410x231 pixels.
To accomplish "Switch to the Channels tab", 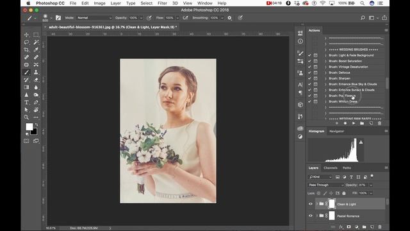I will pyautogui.click(x=331, y=168).
